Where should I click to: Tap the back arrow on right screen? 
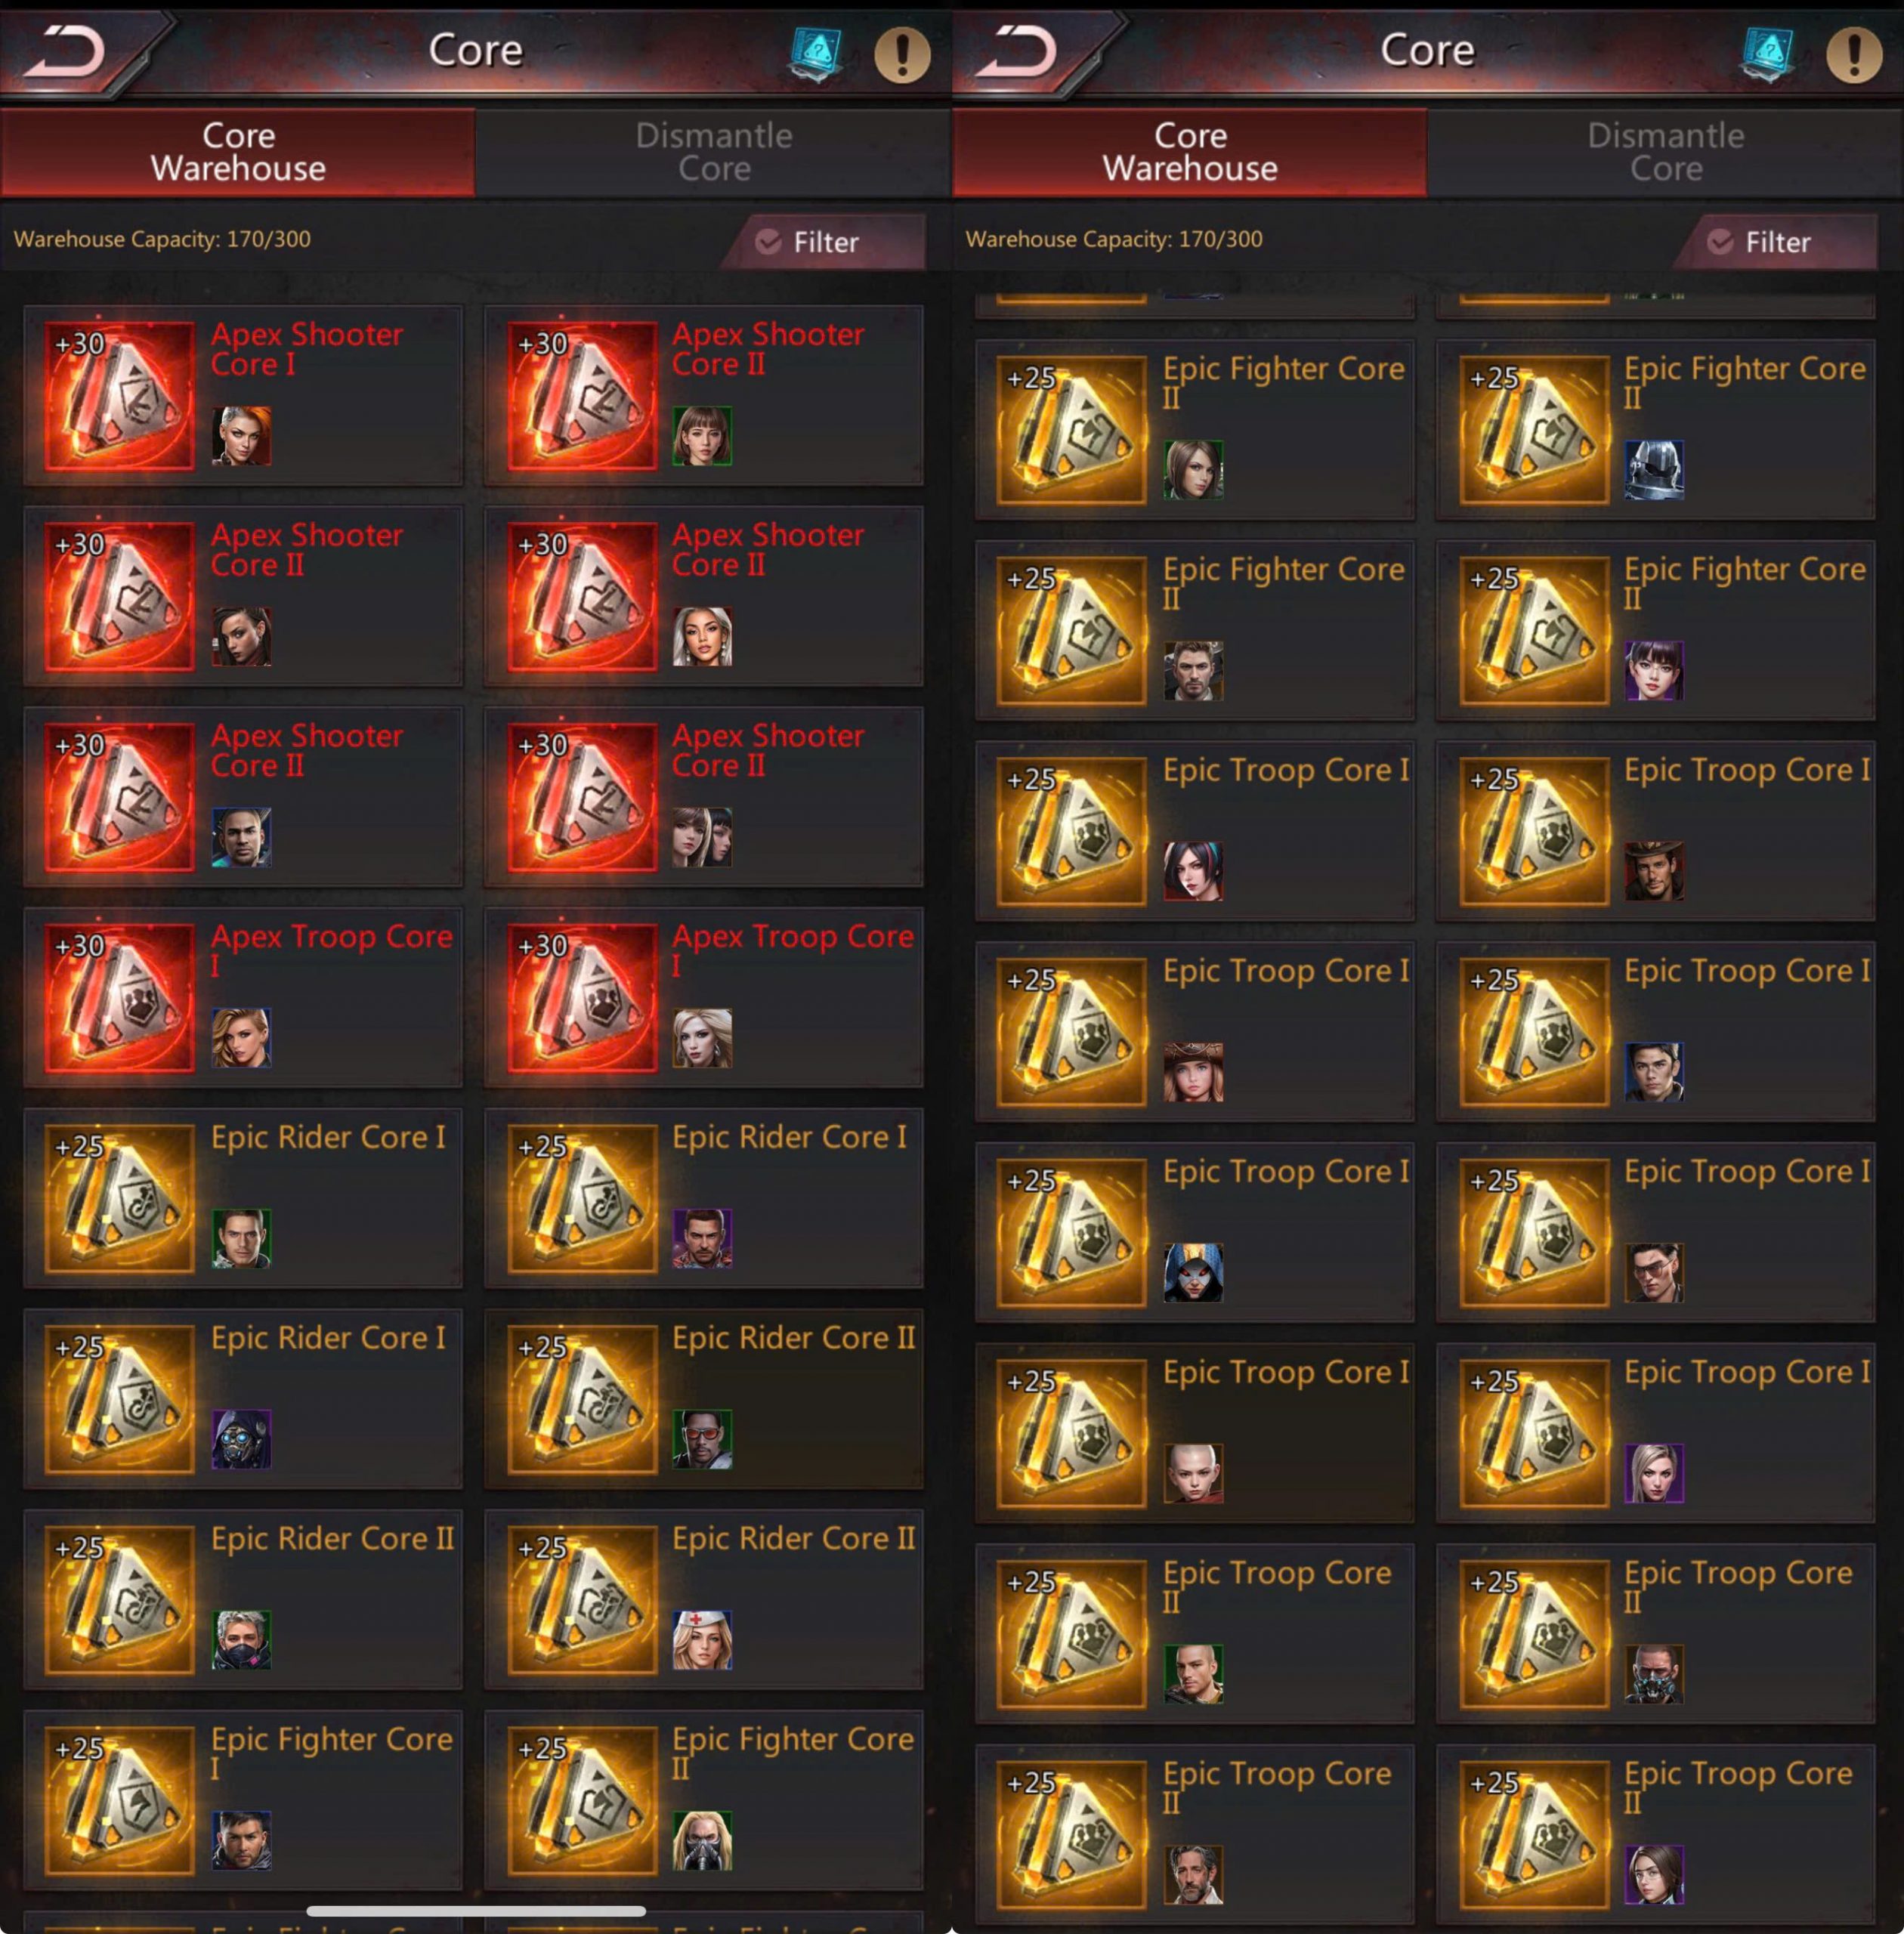pyautogui.click(x=1018, y=51)
